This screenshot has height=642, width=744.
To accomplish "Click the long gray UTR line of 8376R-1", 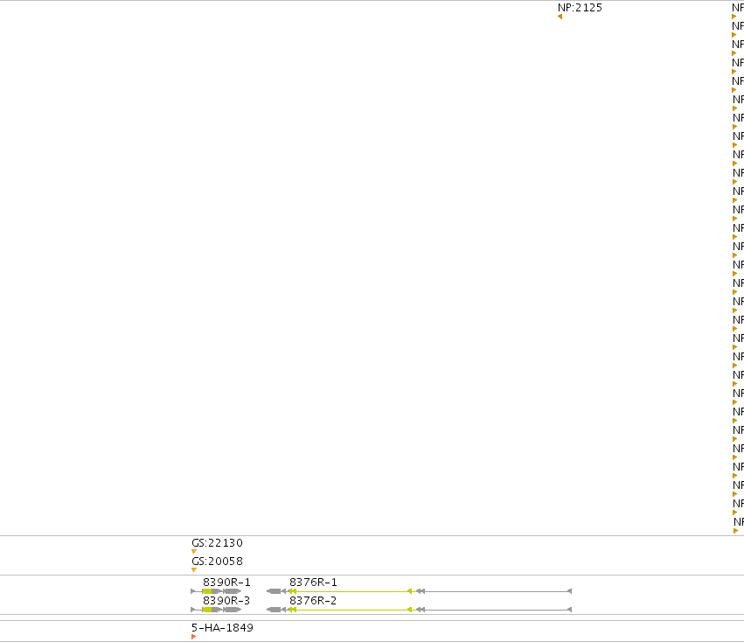I will 496,591.
